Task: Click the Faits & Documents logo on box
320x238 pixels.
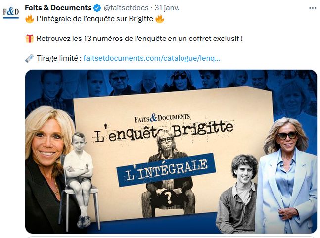Action: [x=162, y=118]
